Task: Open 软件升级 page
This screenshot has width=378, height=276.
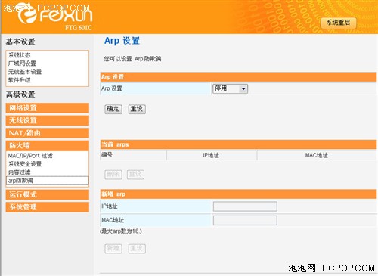Action: pyautogui.click(x=20, y=80)
